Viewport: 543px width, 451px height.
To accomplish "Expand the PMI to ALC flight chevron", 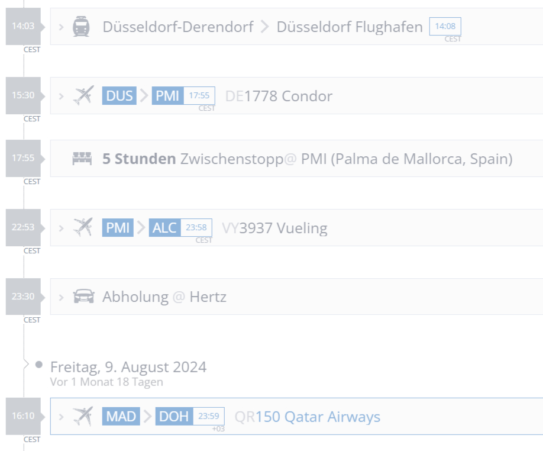I will click(x=62, y=228).
